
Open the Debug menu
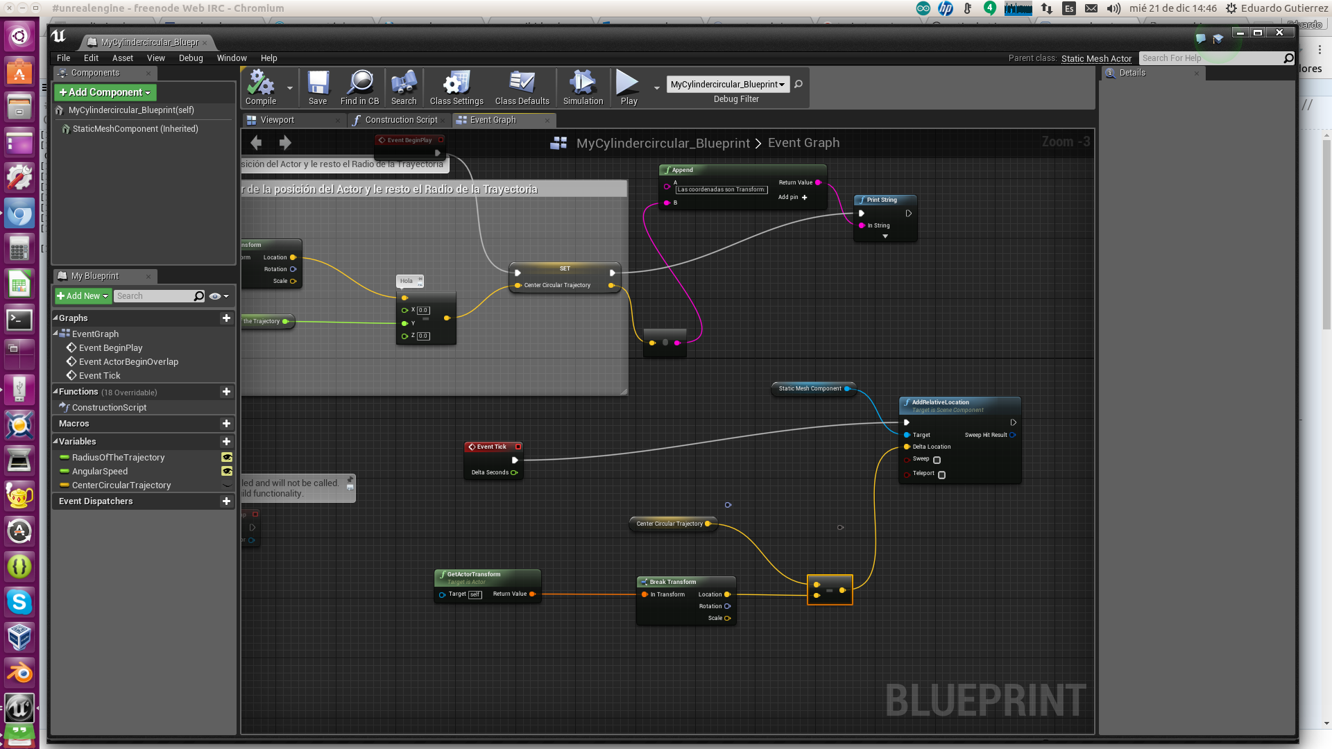(x=191, y=58)
